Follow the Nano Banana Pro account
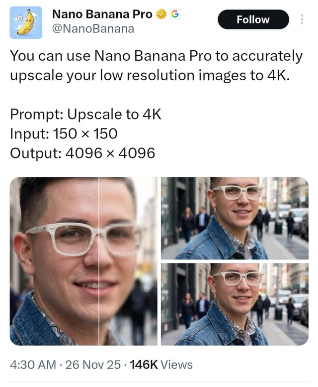318x387 pixels. pyautogui.click(x=253, y=19)
